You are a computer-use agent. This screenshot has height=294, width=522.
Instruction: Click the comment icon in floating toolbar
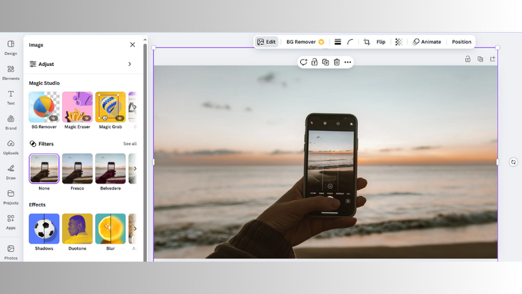point(303,62)
